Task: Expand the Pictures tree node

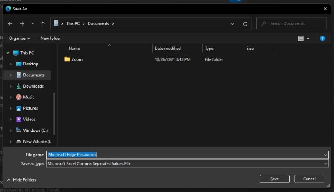Action: (x=10, y=108)
